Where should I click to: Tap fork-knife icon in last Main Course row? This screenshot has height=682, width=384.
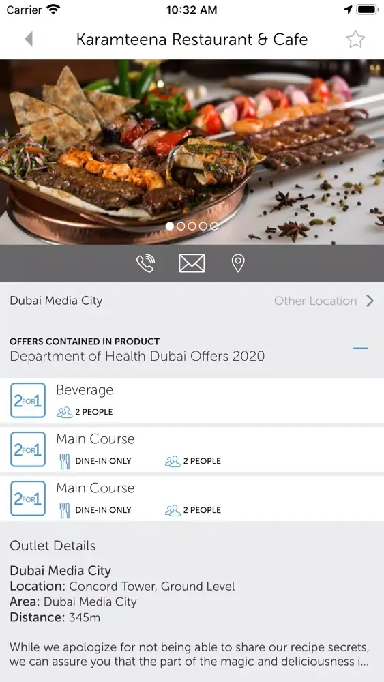pyautogui.click(x=64, y=510)
